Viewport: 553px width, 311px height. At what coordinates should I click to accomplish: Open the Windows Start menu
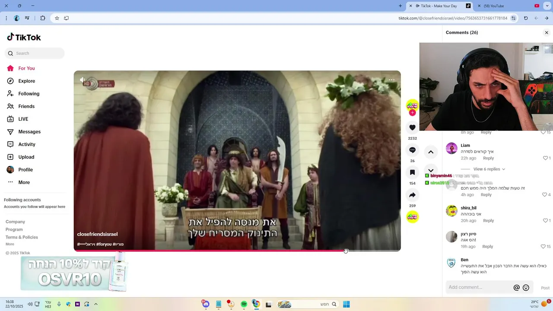pos(346,304)
